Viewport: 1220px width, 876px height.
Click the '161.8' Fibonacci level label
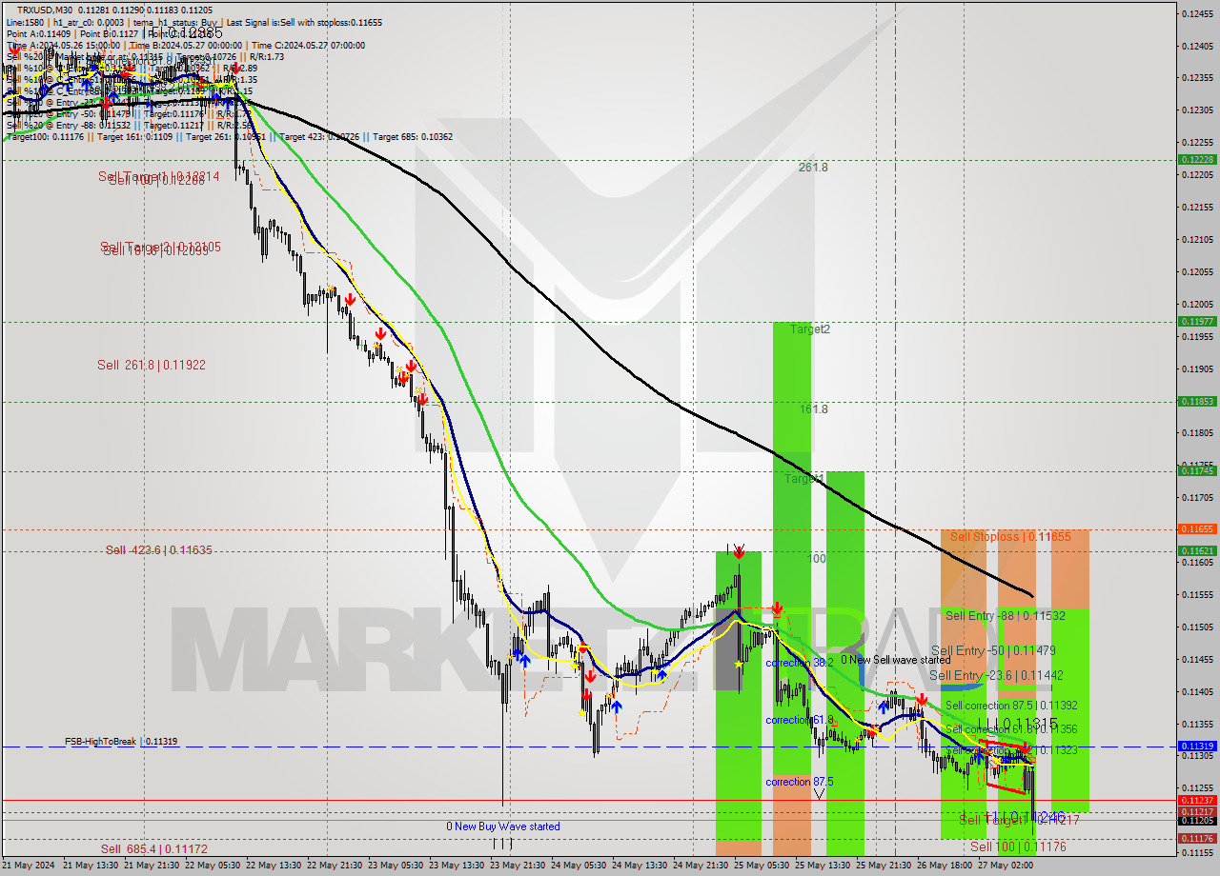pos(814,408)
